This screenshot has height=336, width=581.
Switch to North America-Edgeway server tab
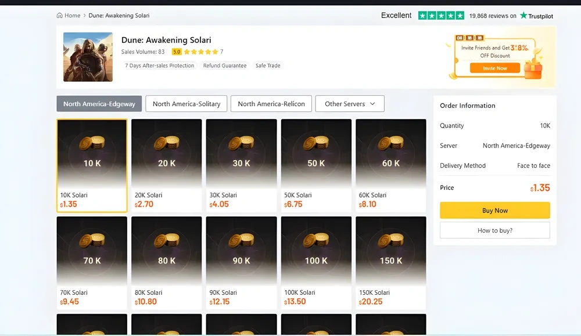(99, 104)
